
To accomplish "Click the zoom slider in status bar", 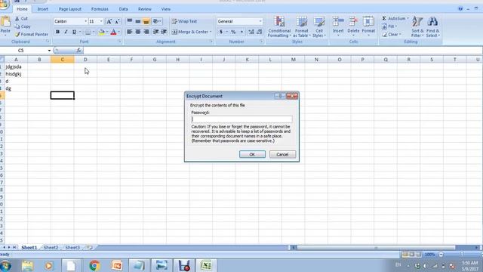I will [462, 255].
